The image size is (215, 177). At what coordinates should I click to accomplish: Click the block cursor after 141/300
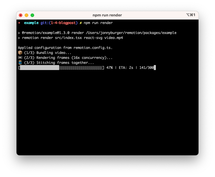[155, 68]
